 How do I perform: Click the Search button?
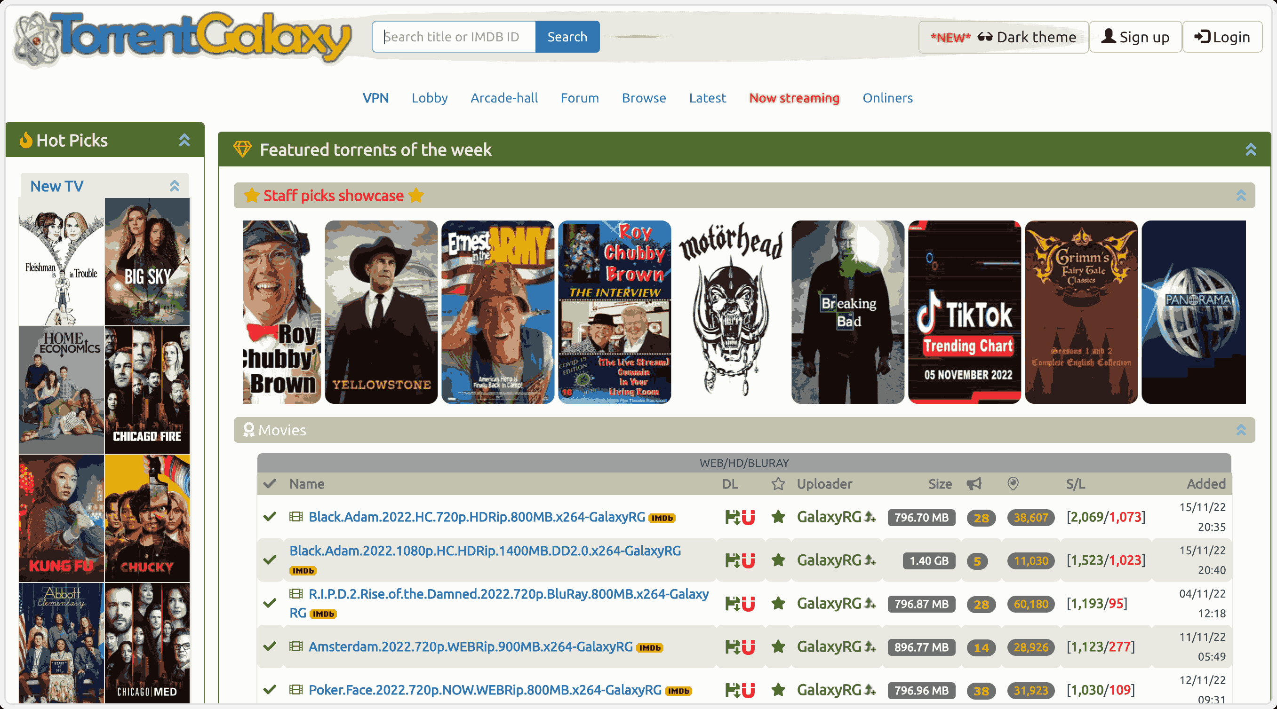point(567,37)
